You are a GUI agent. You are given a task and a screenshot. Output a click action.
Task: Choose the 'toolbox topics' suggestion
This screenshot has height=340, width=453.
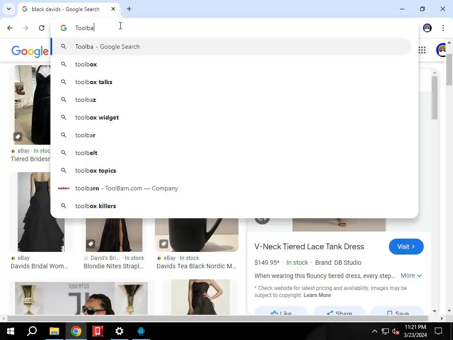pos(231,170)
